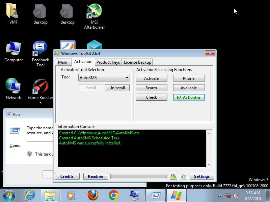This screenshot has height=202, width=270.
Task: Open the License Backup tab
Action: pos(137,62)
